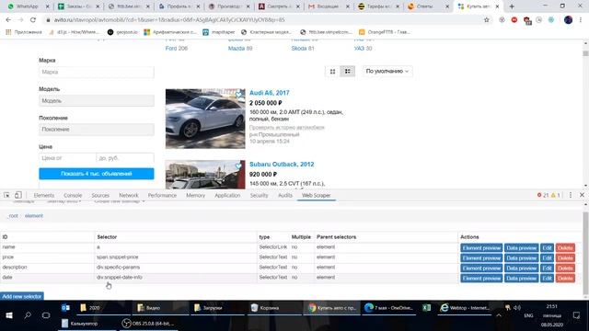The height and width of the screenshot is (331, 589).
Task: Open Windows taskbar search
Action: pyautogui.click(x=28, y=315)
